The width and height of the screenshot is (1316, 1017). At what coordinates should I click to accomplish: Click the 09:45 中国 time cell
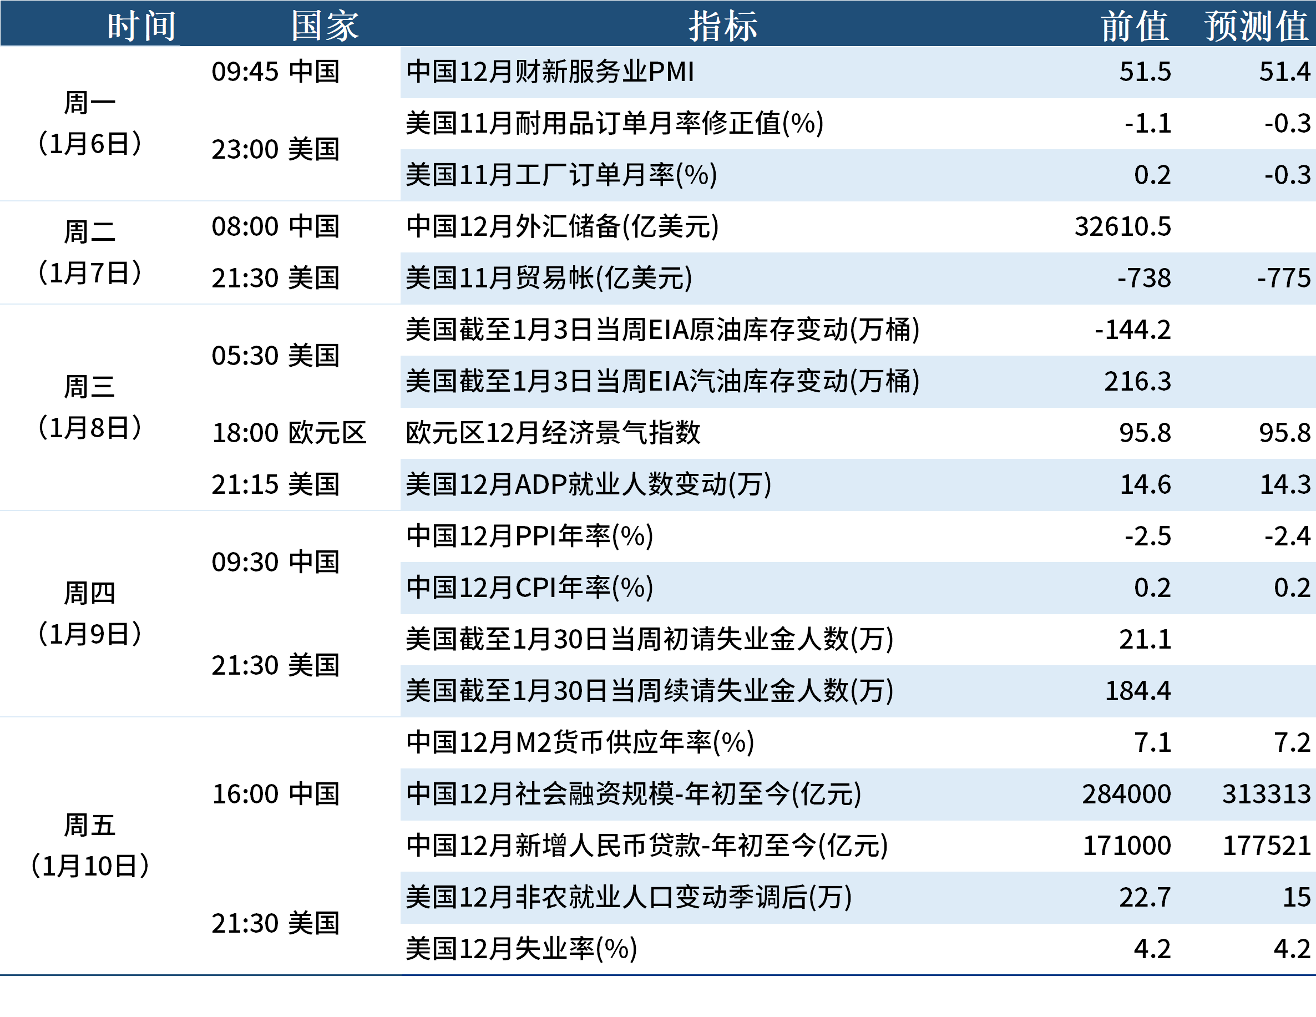pyautogui.click(x=275, y=72)
